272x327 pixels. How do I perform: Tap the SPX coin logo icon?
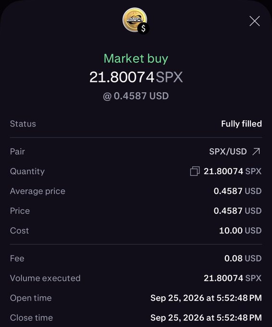click(x=135, y=20)
